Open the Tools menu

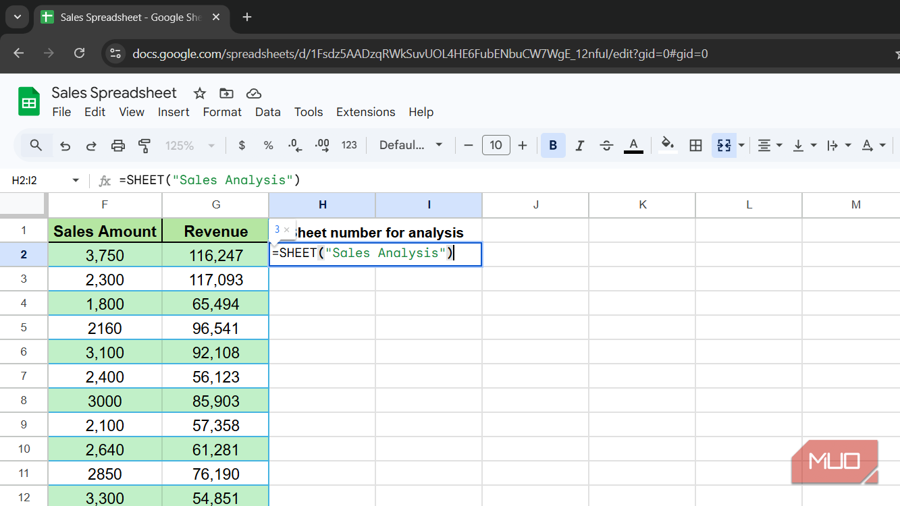pyautogui.click(x=309, y=112)
